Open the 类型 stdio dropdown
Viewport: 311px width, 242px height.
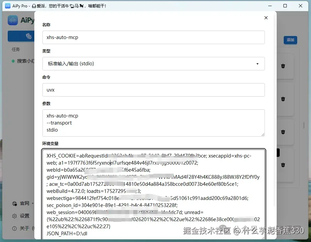tap(154, 64)
